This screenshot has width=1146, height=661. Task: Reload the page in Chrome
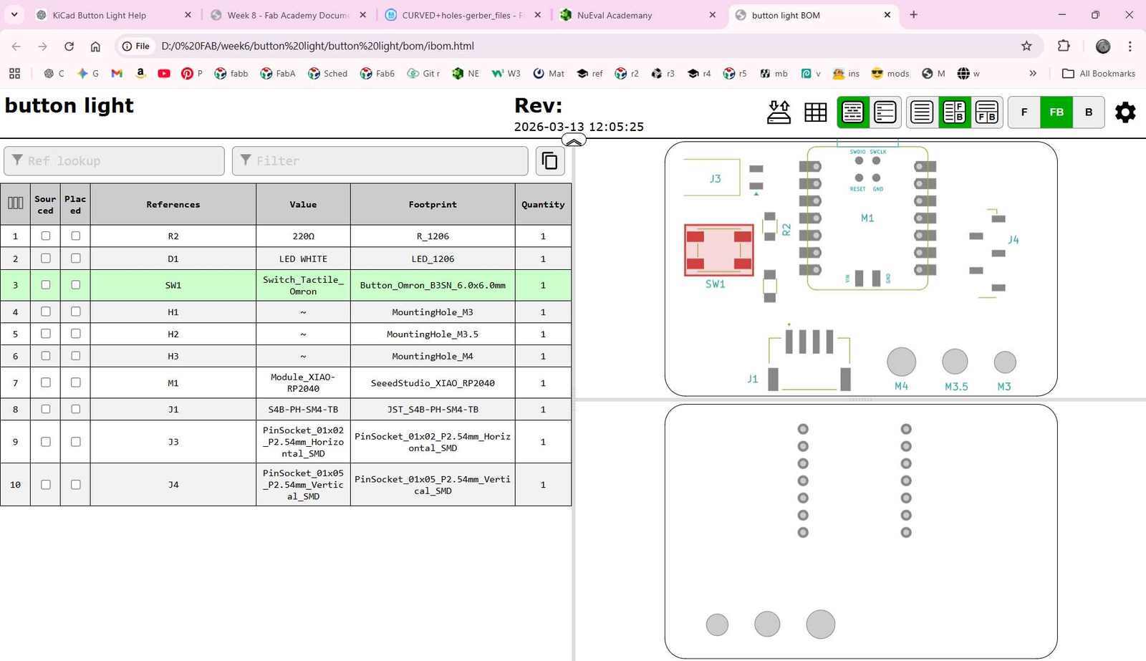tap(69, 46)
